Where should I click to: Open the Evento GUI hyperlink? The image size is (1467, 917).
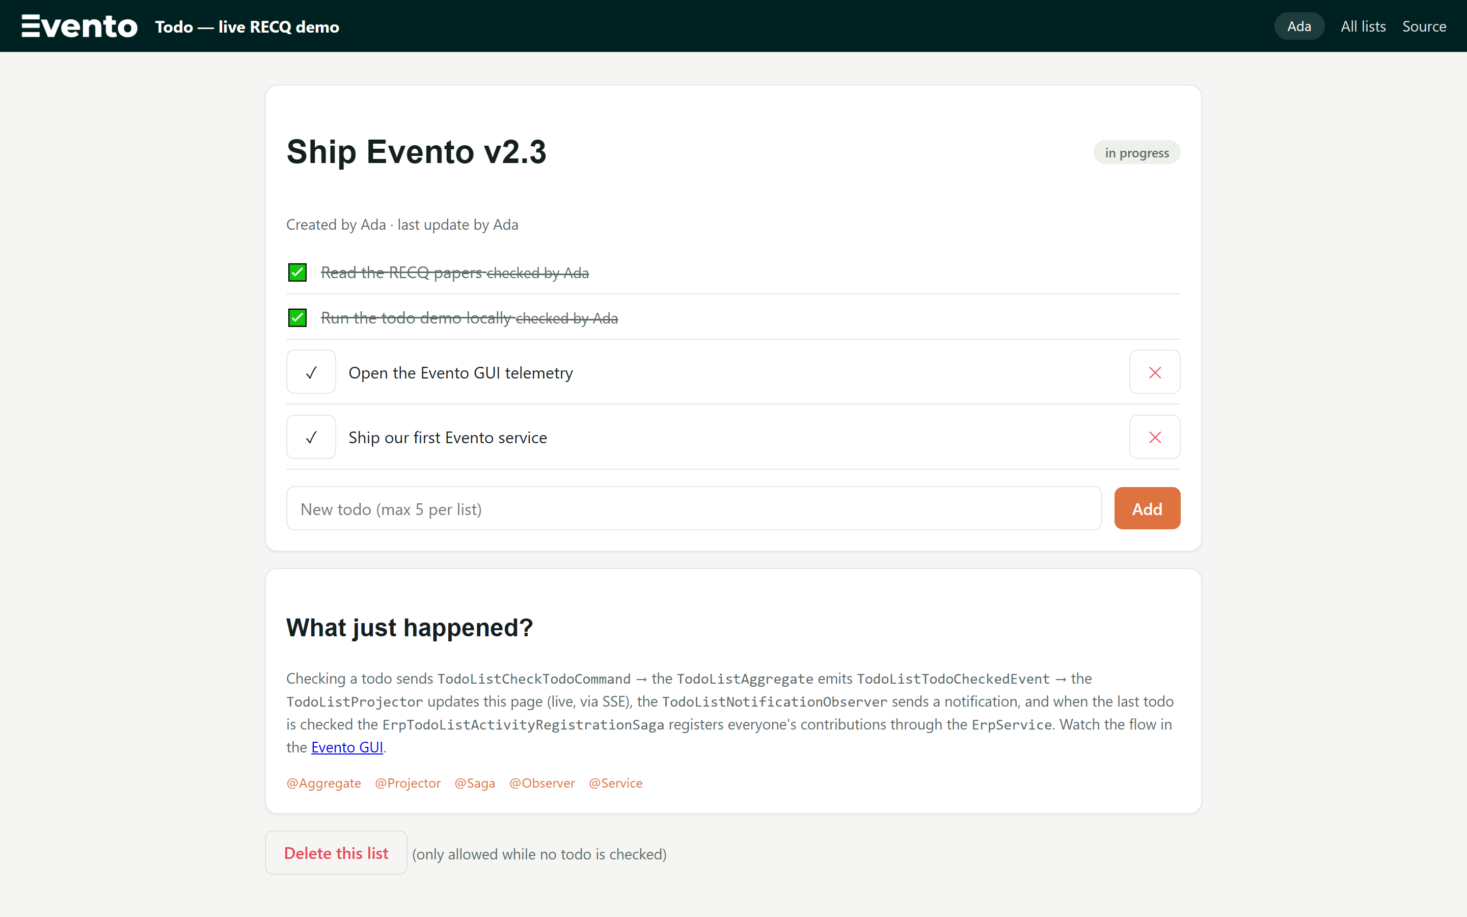pos(347,747)
